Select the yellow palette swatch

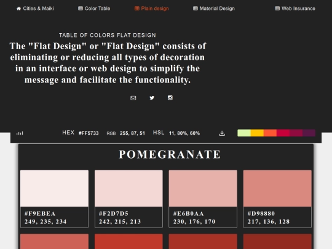coord(257,133)
